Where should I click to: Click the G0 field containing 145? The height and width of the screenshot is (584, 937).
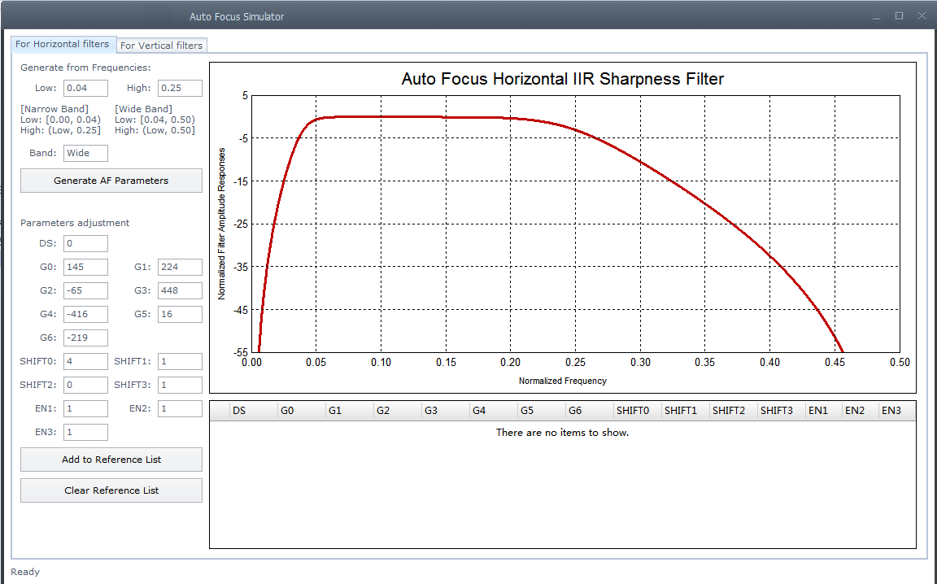(x=86, y=267)
